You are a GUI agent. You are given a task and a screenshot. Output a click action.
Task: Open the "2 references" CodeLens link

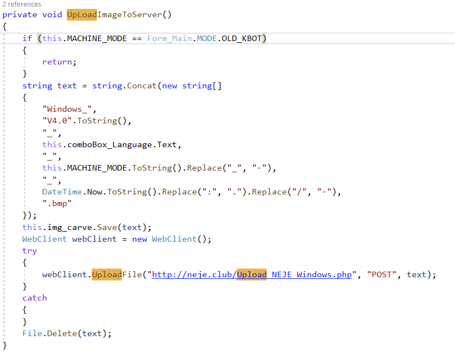(x=22, y=4)
